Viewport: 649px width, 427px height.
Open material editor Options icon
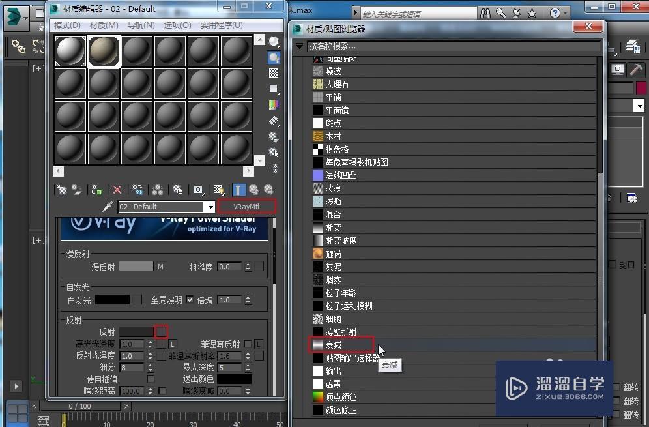point(274,137)
